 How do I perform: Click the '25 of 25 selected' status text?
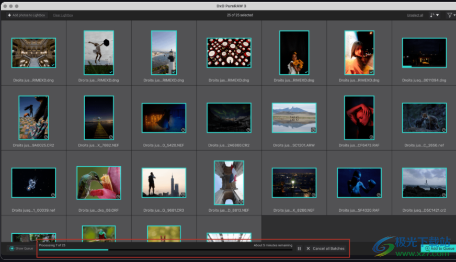(x=240, y=15)
